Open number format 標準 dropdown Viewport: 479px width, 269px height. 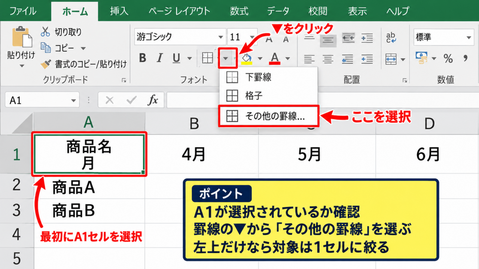(x=469, y=37)
